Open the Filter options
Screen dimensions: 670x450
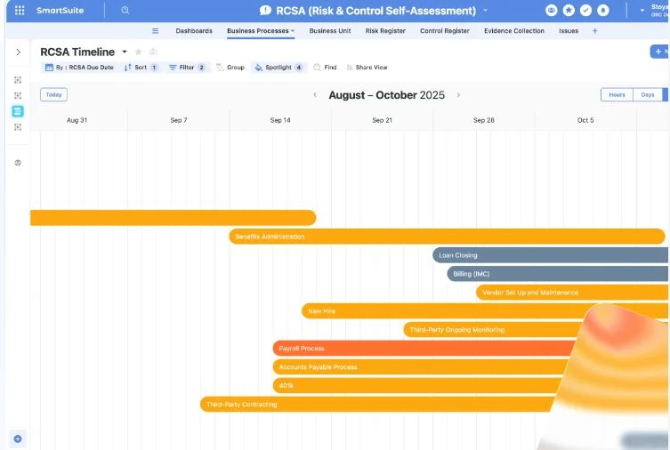tap(187, 68)
